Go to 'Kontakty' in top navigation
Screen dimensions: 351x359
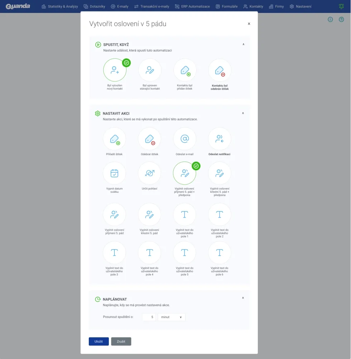(x=253, y=6)
